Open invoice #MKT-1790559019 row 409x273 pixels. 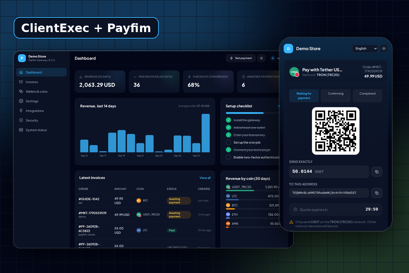point(145,215)
